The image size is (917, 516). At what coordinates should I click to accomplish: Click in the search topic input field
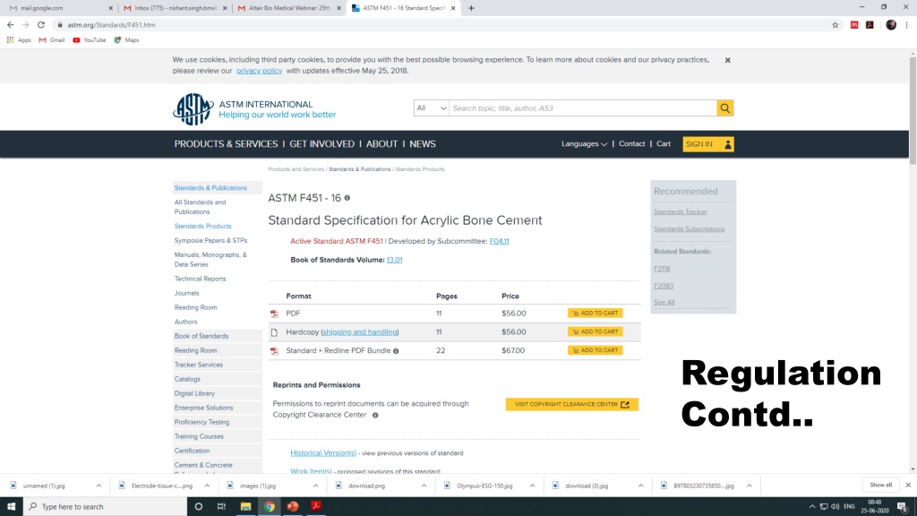coord(582,108)
